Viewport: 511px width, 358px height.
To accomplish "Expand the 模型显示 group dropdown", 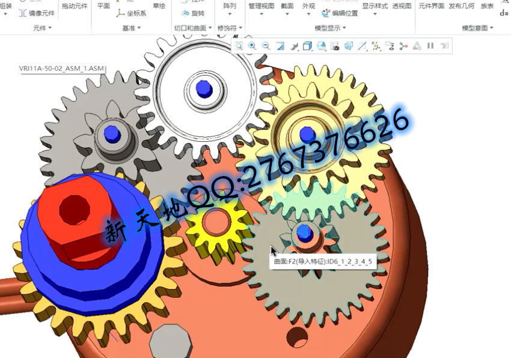I will pyautogui.click(x=331, y=28).
